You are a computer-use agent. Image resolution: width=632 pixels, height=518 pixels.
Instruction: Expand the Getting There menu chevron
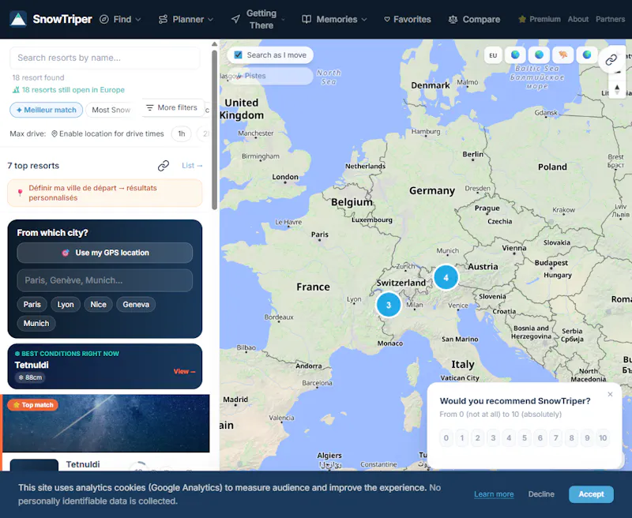tap(283, 19)
